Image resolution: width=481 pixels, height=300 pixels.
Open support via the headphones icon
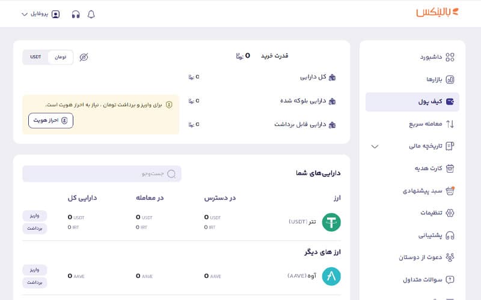76,14
